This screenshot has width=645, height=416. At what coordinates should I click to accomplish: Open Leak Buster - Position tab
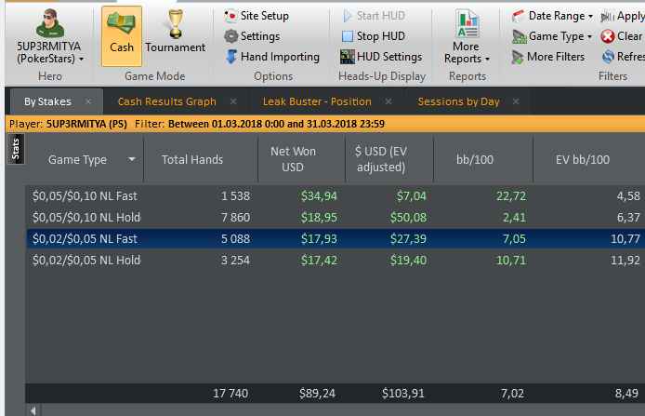[315, 101]
